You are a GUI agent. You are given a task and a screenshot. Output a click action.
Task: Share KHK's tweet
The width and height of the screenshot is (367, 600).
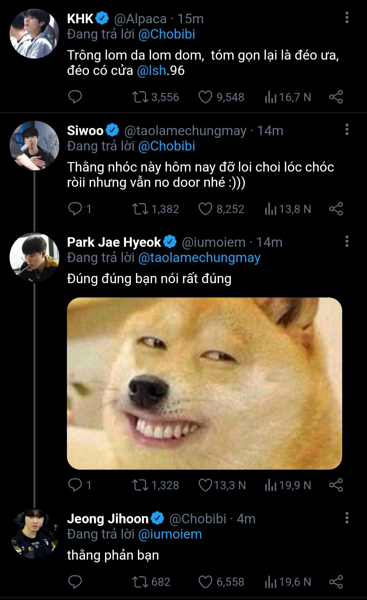[x=336, y=97]
